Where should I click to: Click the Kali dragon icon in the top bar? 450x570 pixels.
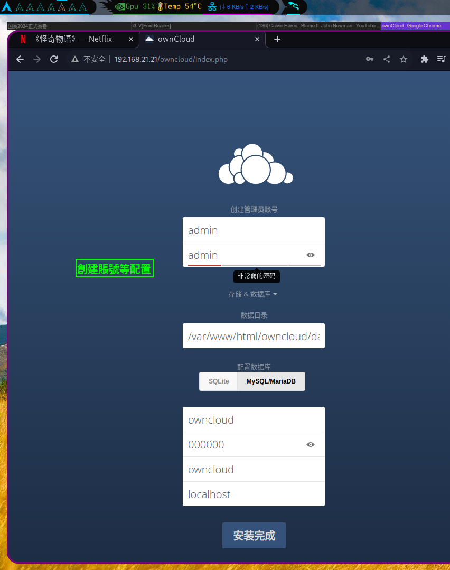click(x=293, y=7)
